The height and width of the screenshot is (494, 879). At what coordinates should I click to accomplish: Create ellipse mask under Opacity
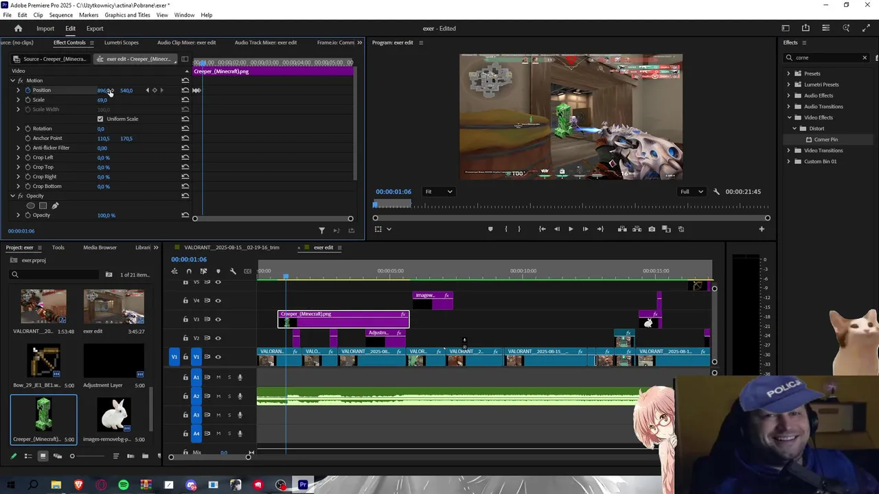[x=30, y=205]
